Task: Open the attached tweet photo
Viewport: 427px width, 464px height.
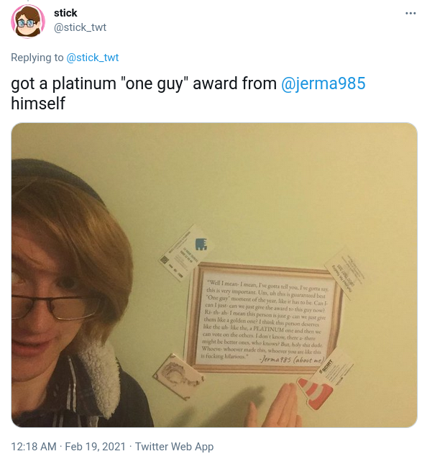Action: tap(214, 275)
